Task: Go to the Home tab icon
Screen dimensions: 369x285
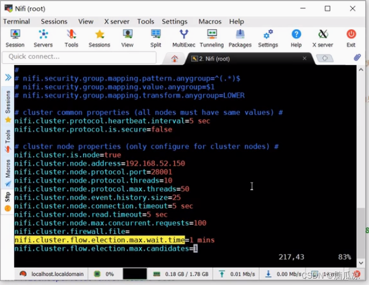Action: click(x=175, y=59)
